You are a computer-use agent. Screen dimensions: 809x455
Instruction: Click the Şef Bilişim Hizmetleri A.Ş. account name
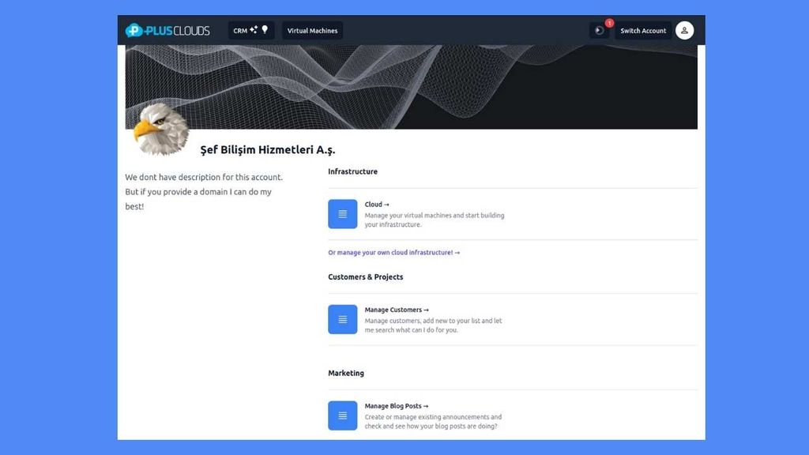pos(268,150)
